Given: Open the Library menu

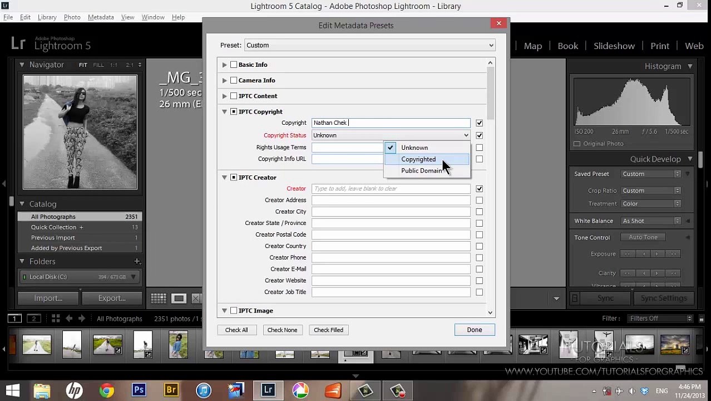Looking at the screenshot, I should pos(47,17).
